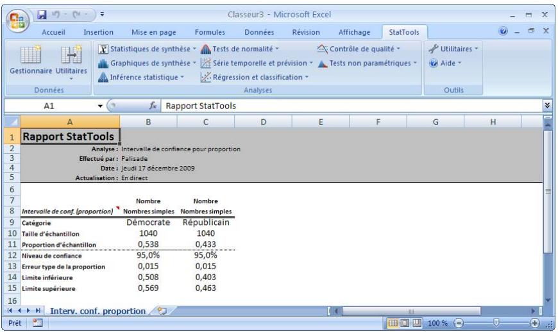Click the insert function fx button
The height and width of the screenshot is (332, 558).
[153, 106]
